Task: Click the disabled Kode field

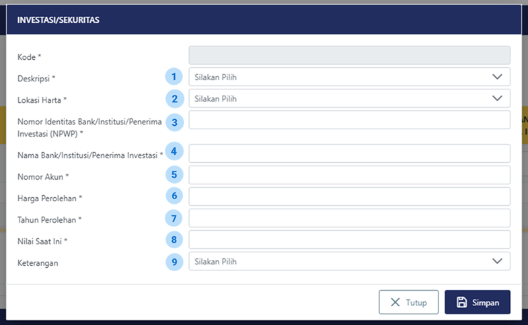Action: pyautogui.click(x=349, y=55)
